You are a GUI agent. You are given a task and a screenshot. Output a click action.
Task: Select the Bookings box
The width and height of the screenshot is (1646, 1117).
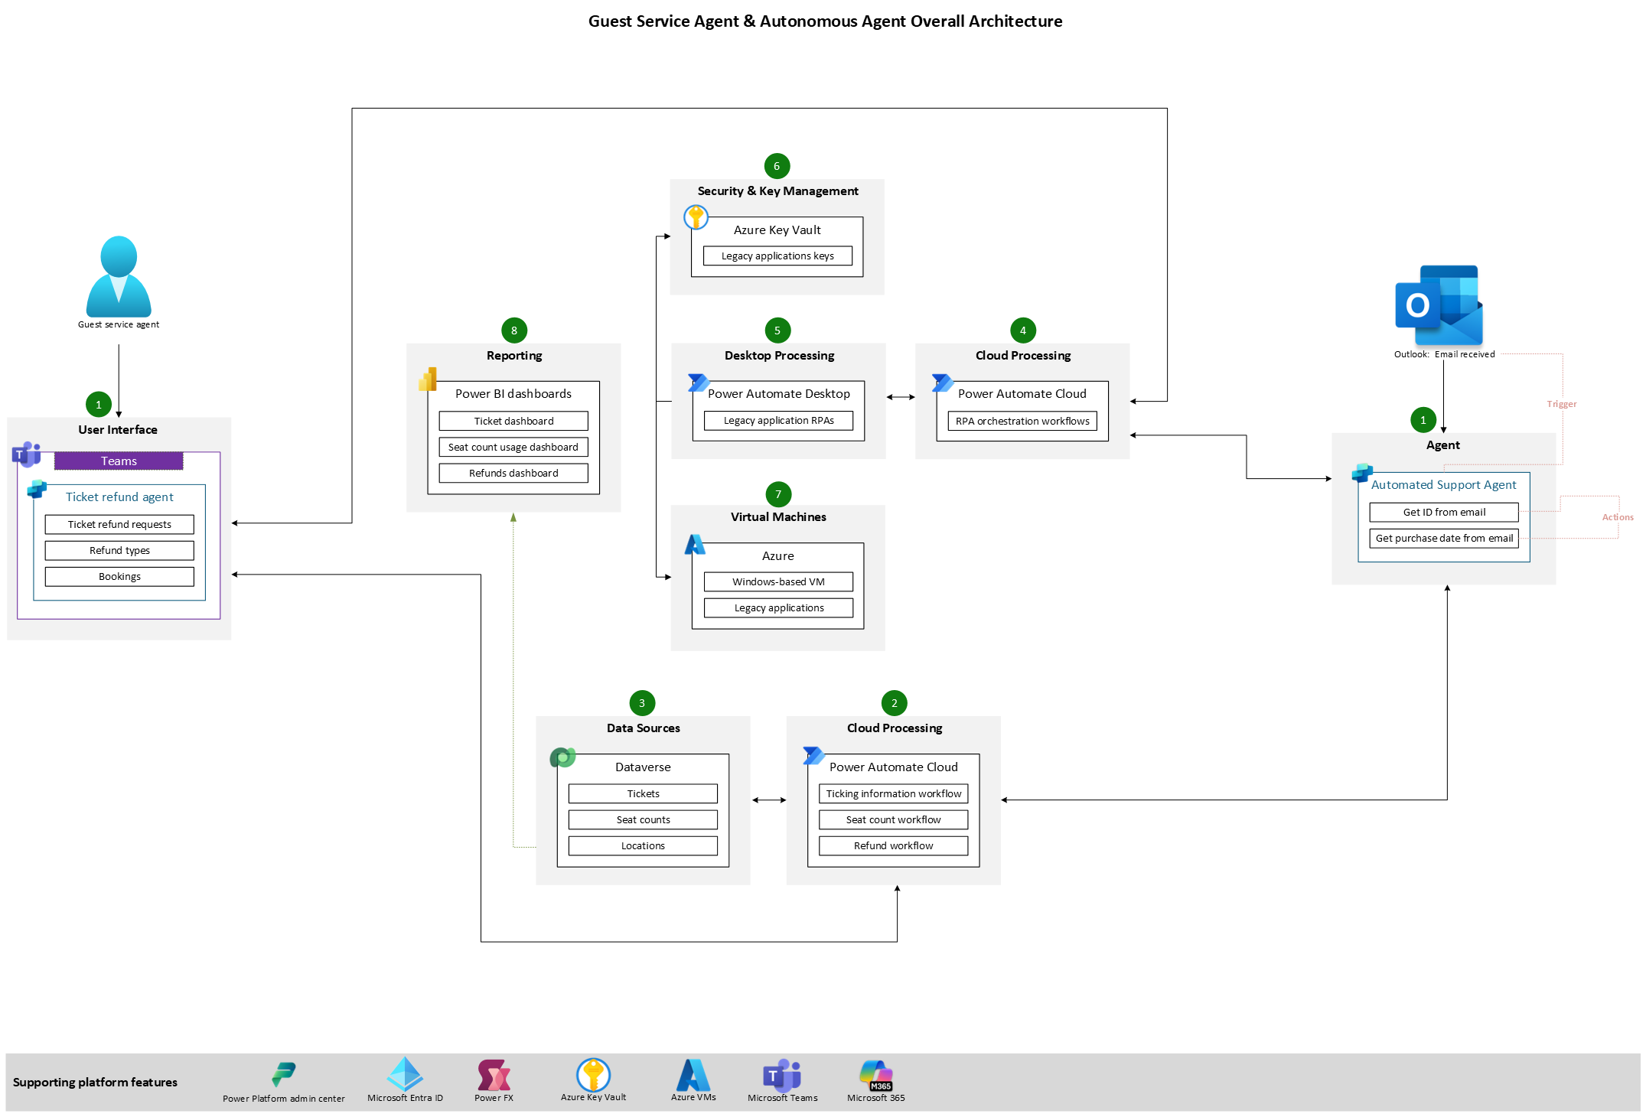(119, 576)
